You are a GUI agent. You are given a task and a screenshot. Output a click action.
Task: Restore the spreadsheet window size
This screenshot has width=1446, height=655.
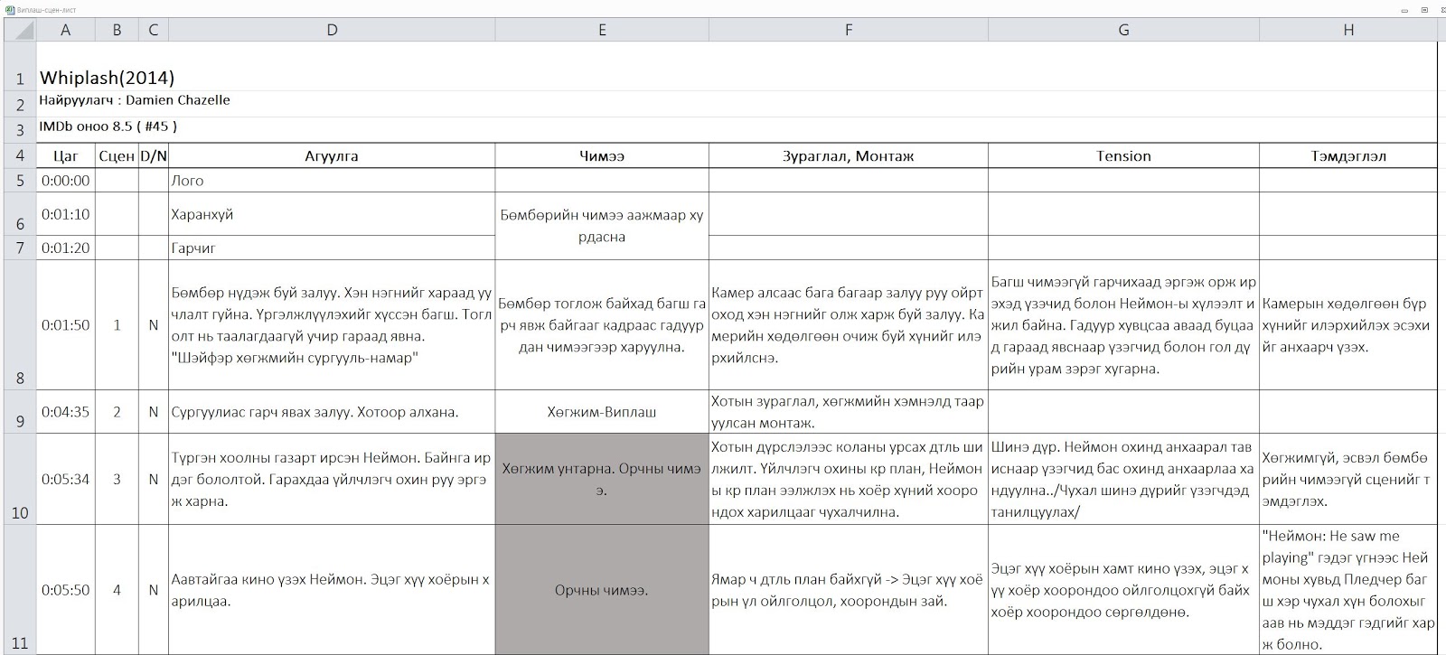click(1424, 9)
